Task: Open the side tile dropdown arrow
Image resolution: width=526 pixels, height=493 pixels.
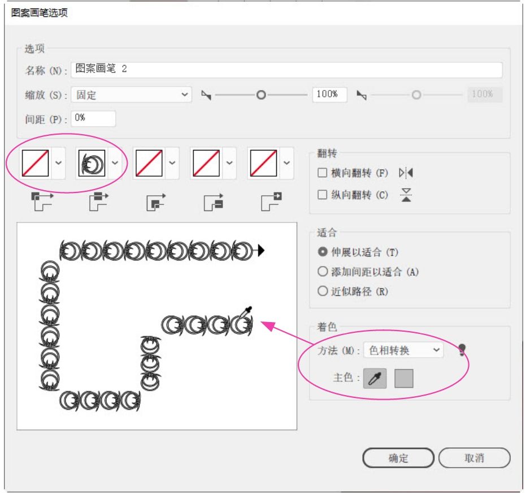Action: coord(115,163)
